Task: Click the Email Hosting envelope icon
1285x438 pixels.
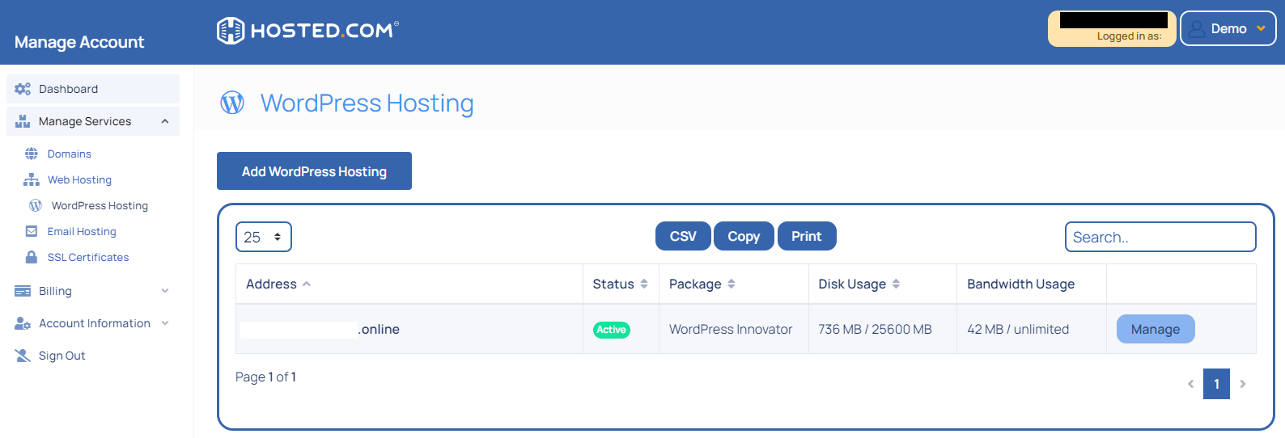Action: pyautogui.click(x=32, y=231)
